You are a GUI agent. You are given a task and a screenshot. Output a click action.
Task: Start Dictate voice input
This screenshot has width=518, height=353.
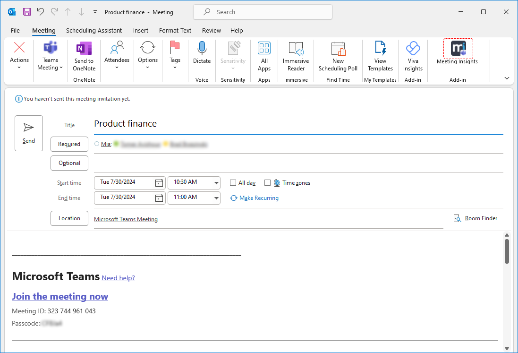(x=202, y=49)
